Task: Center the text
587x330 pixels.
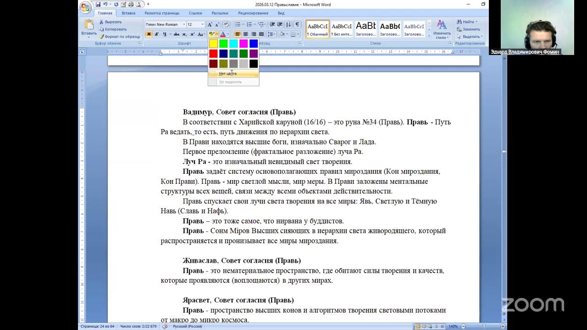Action: [x=246, y=34]
